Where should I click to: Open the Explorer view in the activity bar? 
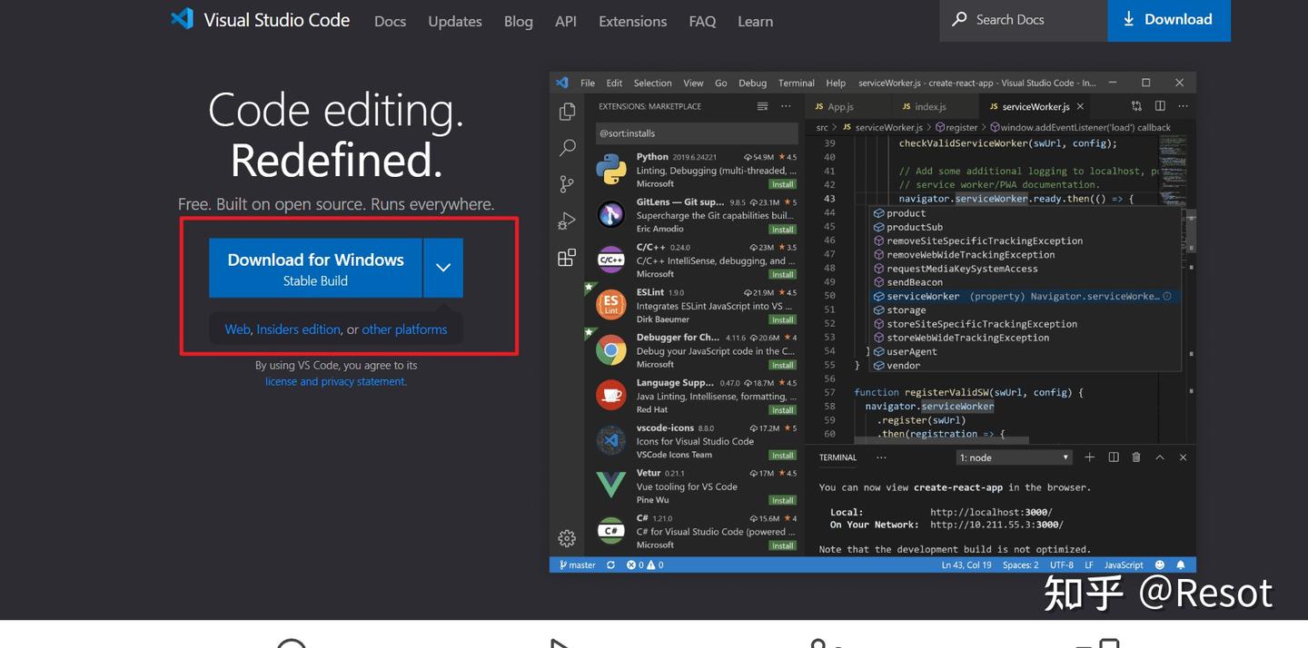(567, 110)
